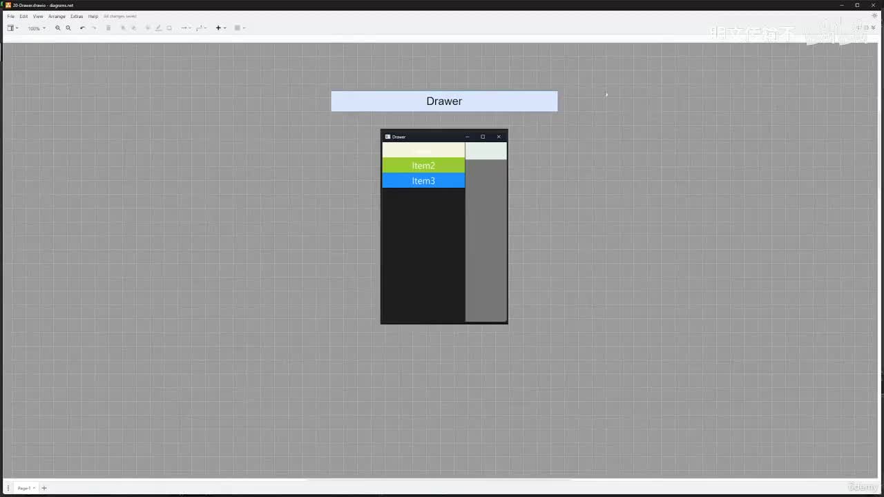Viewport: 884px width, 497px height.
Task: Redo the last undone change
Action: click(x=94, y=28)
